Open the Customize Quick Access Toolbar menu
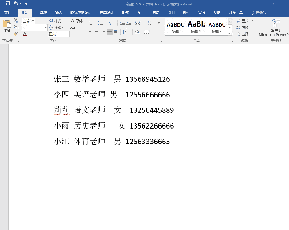 [x=26, y=4]
